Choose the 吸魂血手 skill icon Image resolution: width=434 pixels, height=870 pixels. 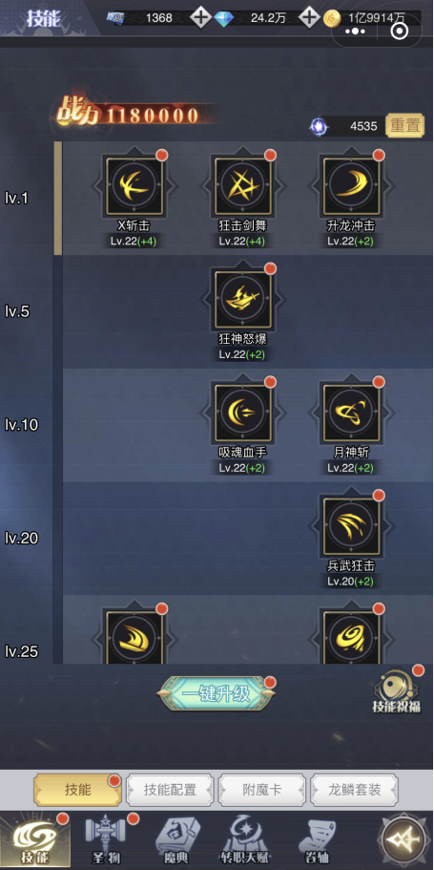pos(243,413)
